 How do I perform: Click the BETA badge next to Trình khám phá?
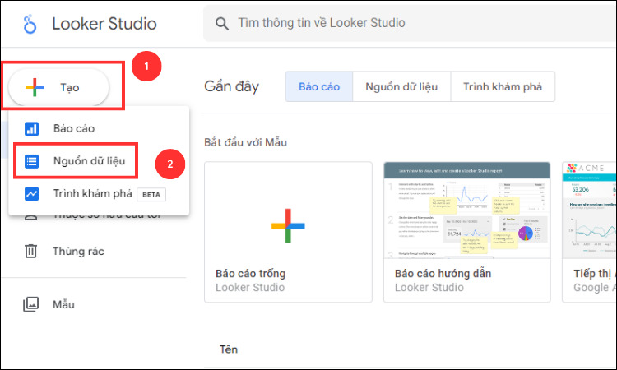151,195
